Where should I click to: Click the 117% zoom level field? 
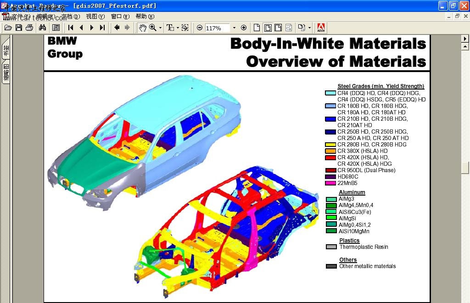(x=217, y=28)
